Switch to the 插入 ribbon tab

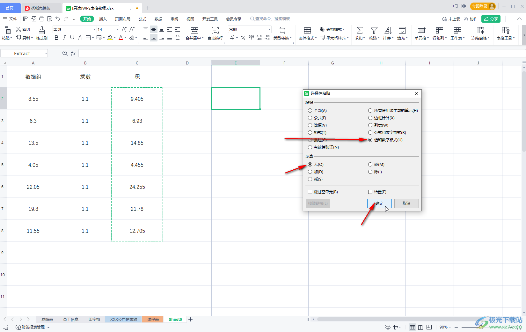(x=103, y=19)
